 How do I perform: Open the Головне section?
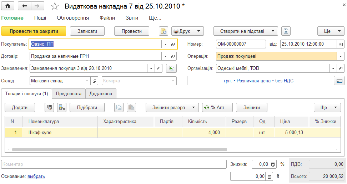[x=12, y=18]
